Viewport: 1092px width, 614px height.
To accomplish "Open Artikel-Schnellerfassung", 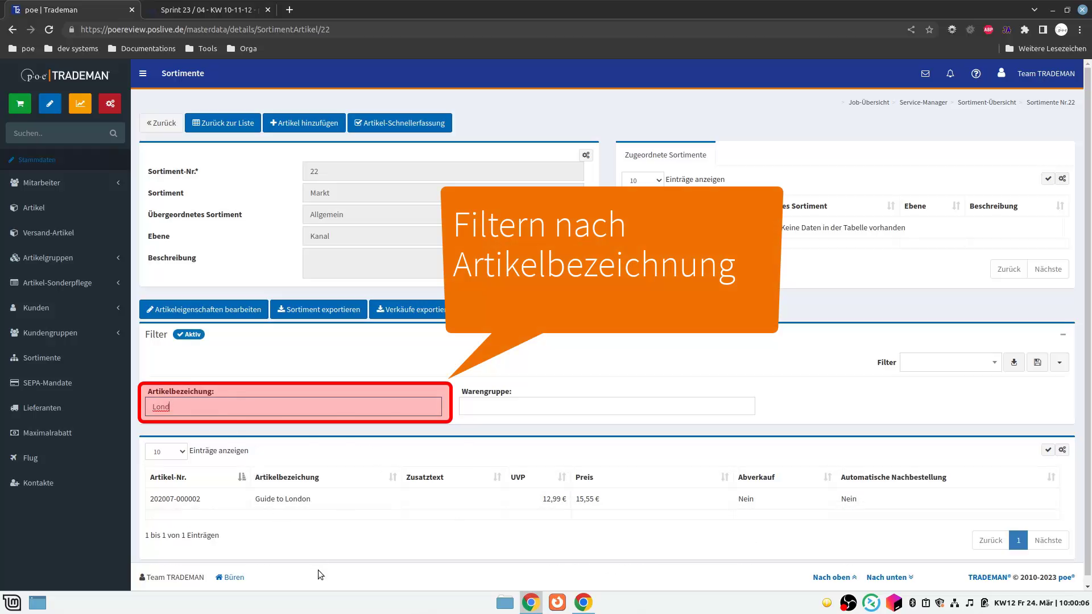I will point(400,123).
